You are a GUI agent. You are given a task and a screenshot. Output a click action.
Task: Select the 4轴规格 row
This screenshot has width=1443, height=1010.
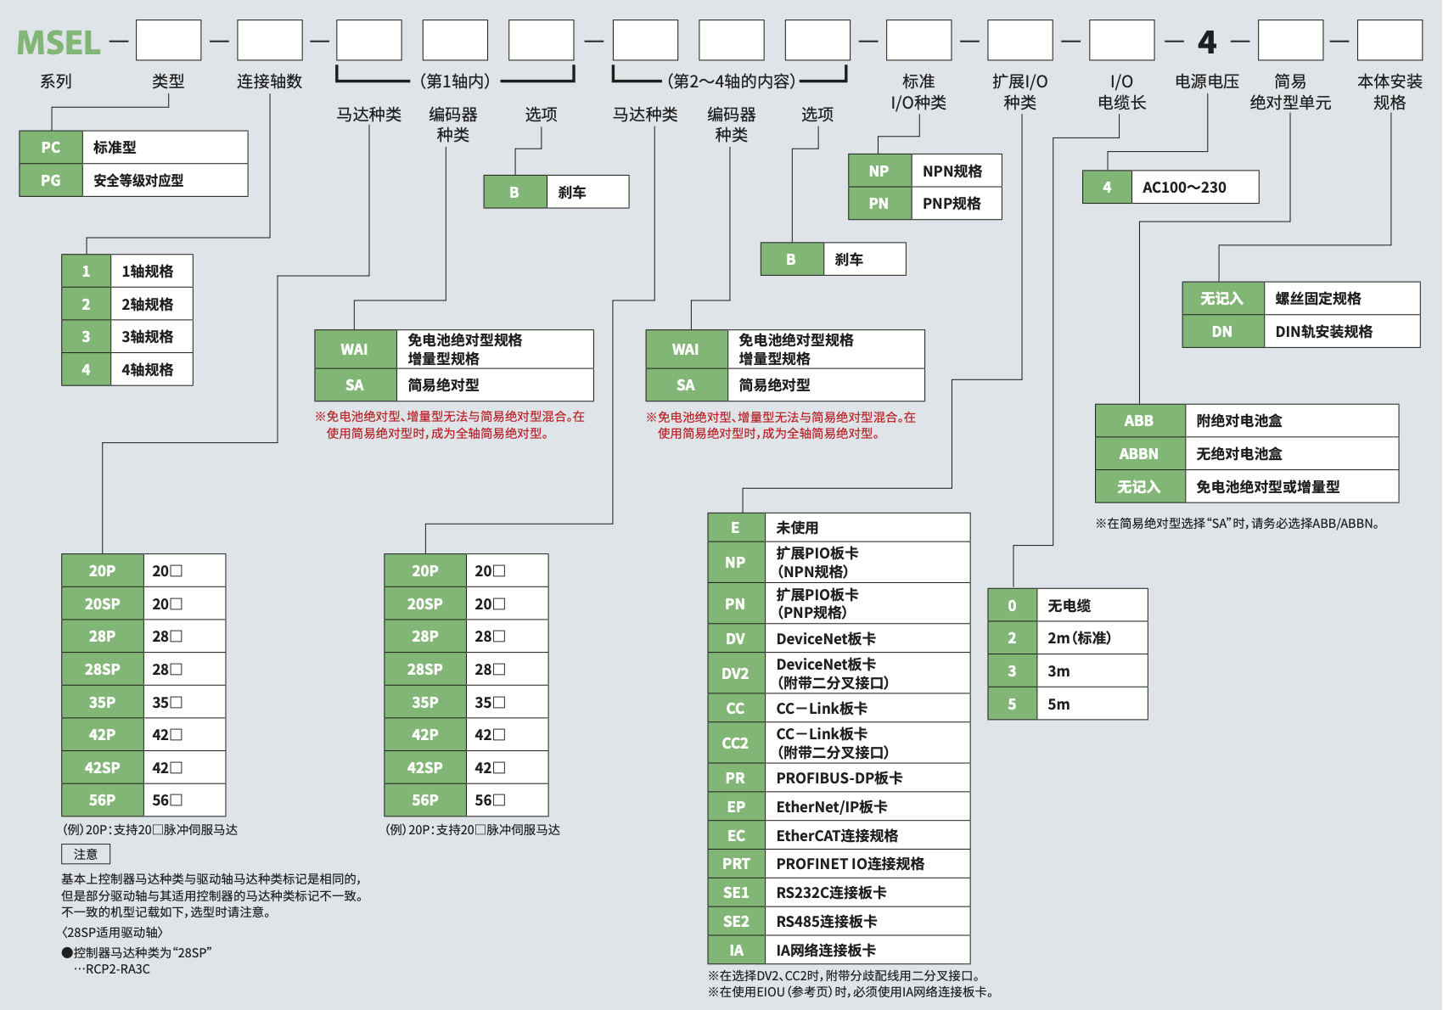pos(127,369)
